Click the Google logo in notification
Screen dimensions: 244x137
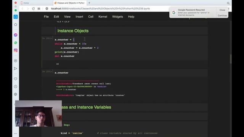click(174, 13)
